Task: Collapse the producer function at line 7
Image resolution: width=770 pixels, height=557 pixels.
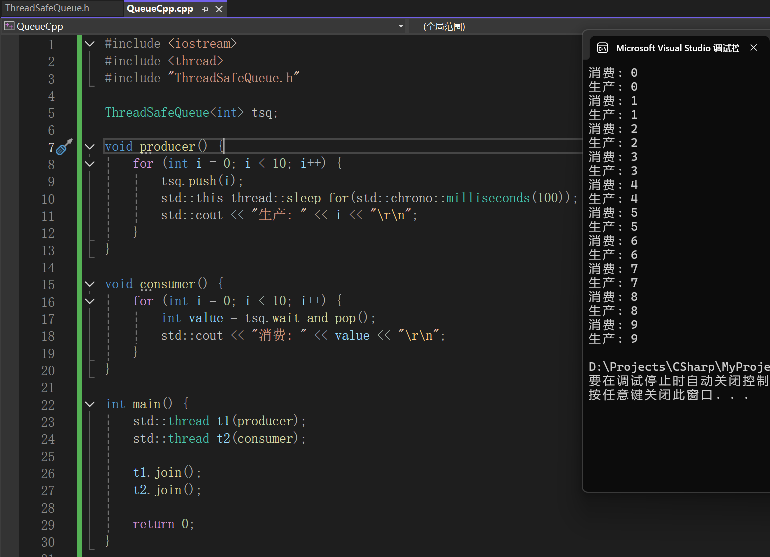Action: [x=90, y=147]
